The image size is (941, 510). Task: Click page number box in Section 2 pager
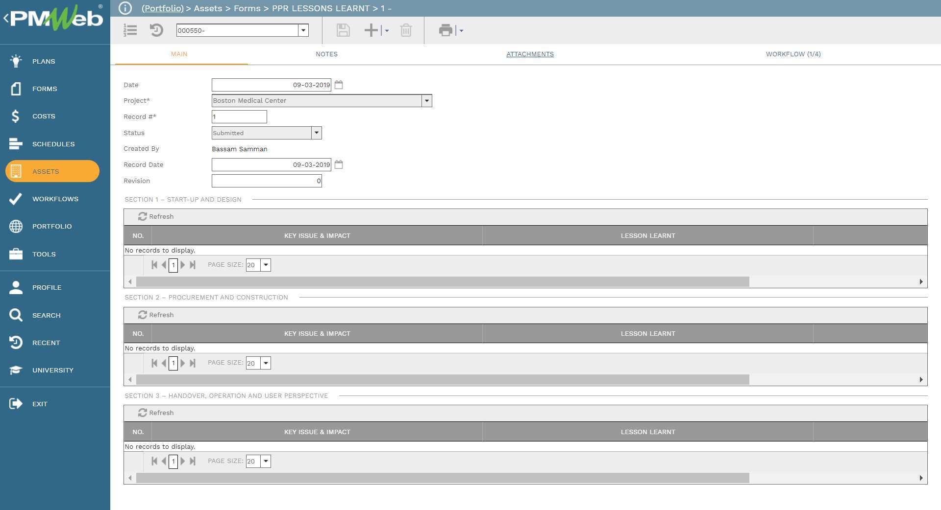[173, 363]
